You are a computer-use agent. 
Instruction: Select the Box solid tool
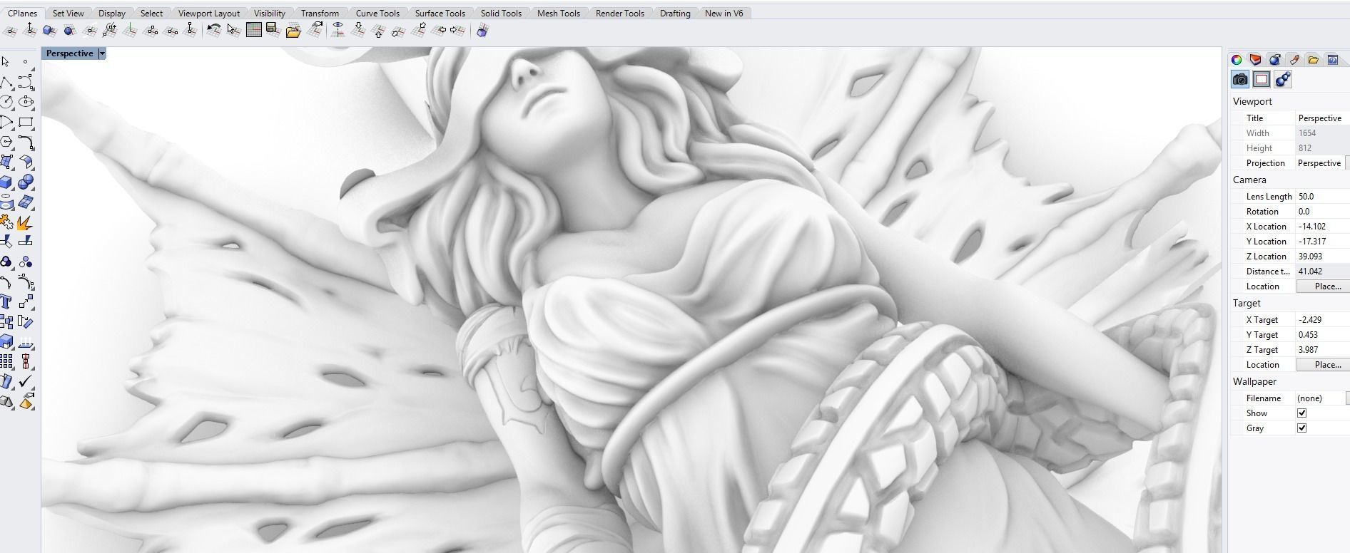pyautogui.click(x=7, y=182)
